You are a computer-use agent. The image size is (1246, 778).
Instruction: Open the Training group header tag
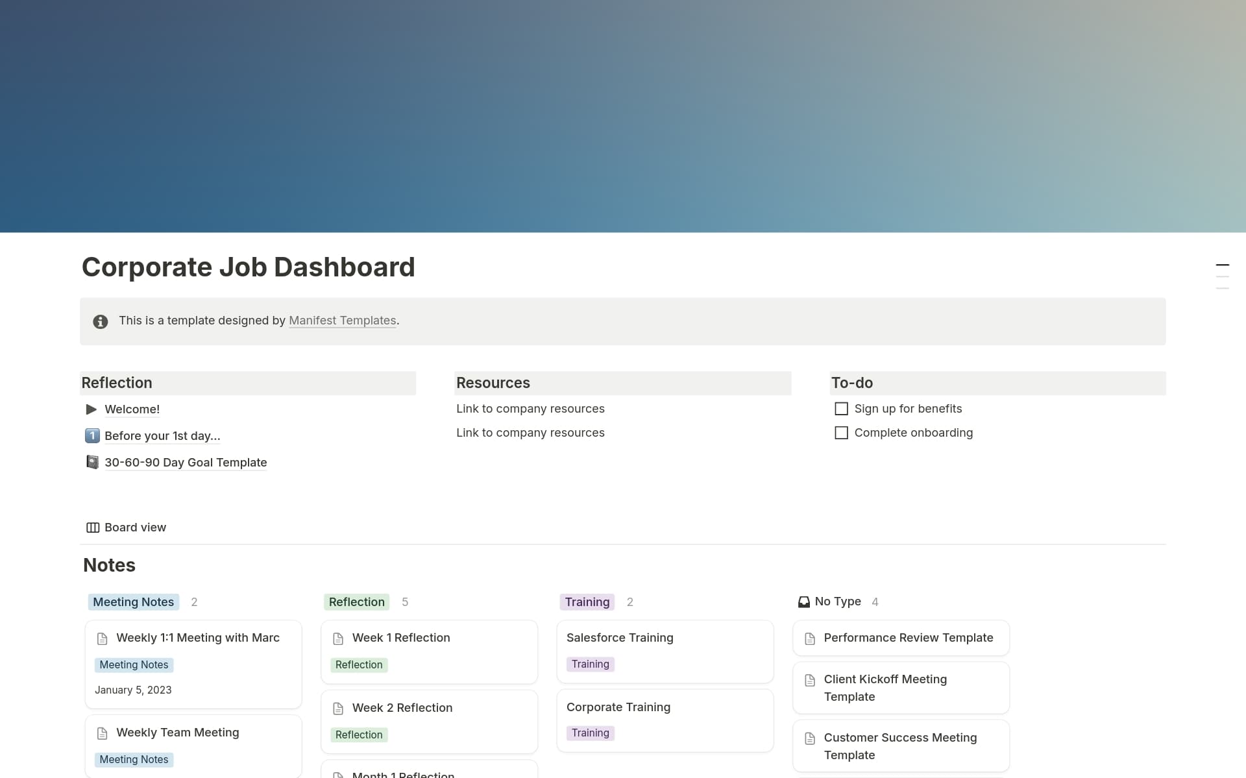pos(587,602)
